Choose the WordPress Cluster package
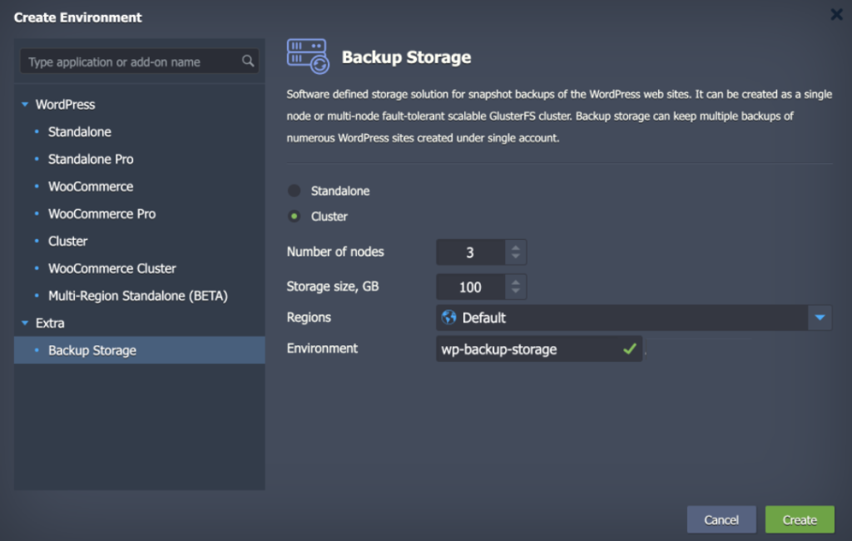Image resolution: width=852 pixels, height=541 pixels. coord(67,241)
